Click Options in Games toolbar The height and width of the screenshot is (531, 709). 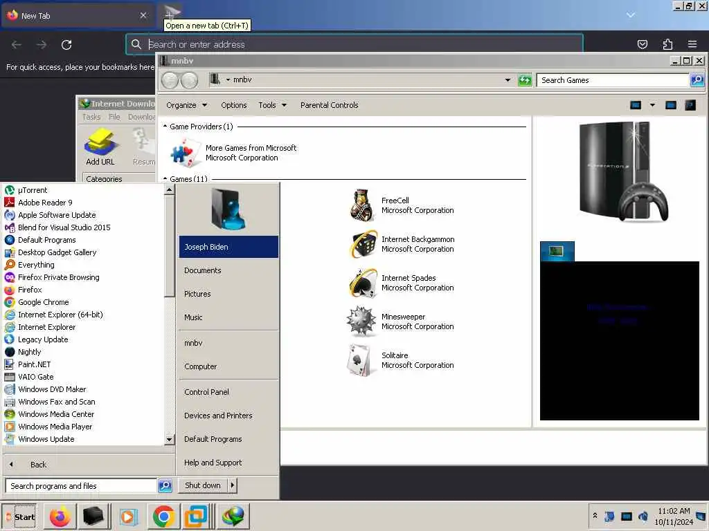(x=234, y=105)
